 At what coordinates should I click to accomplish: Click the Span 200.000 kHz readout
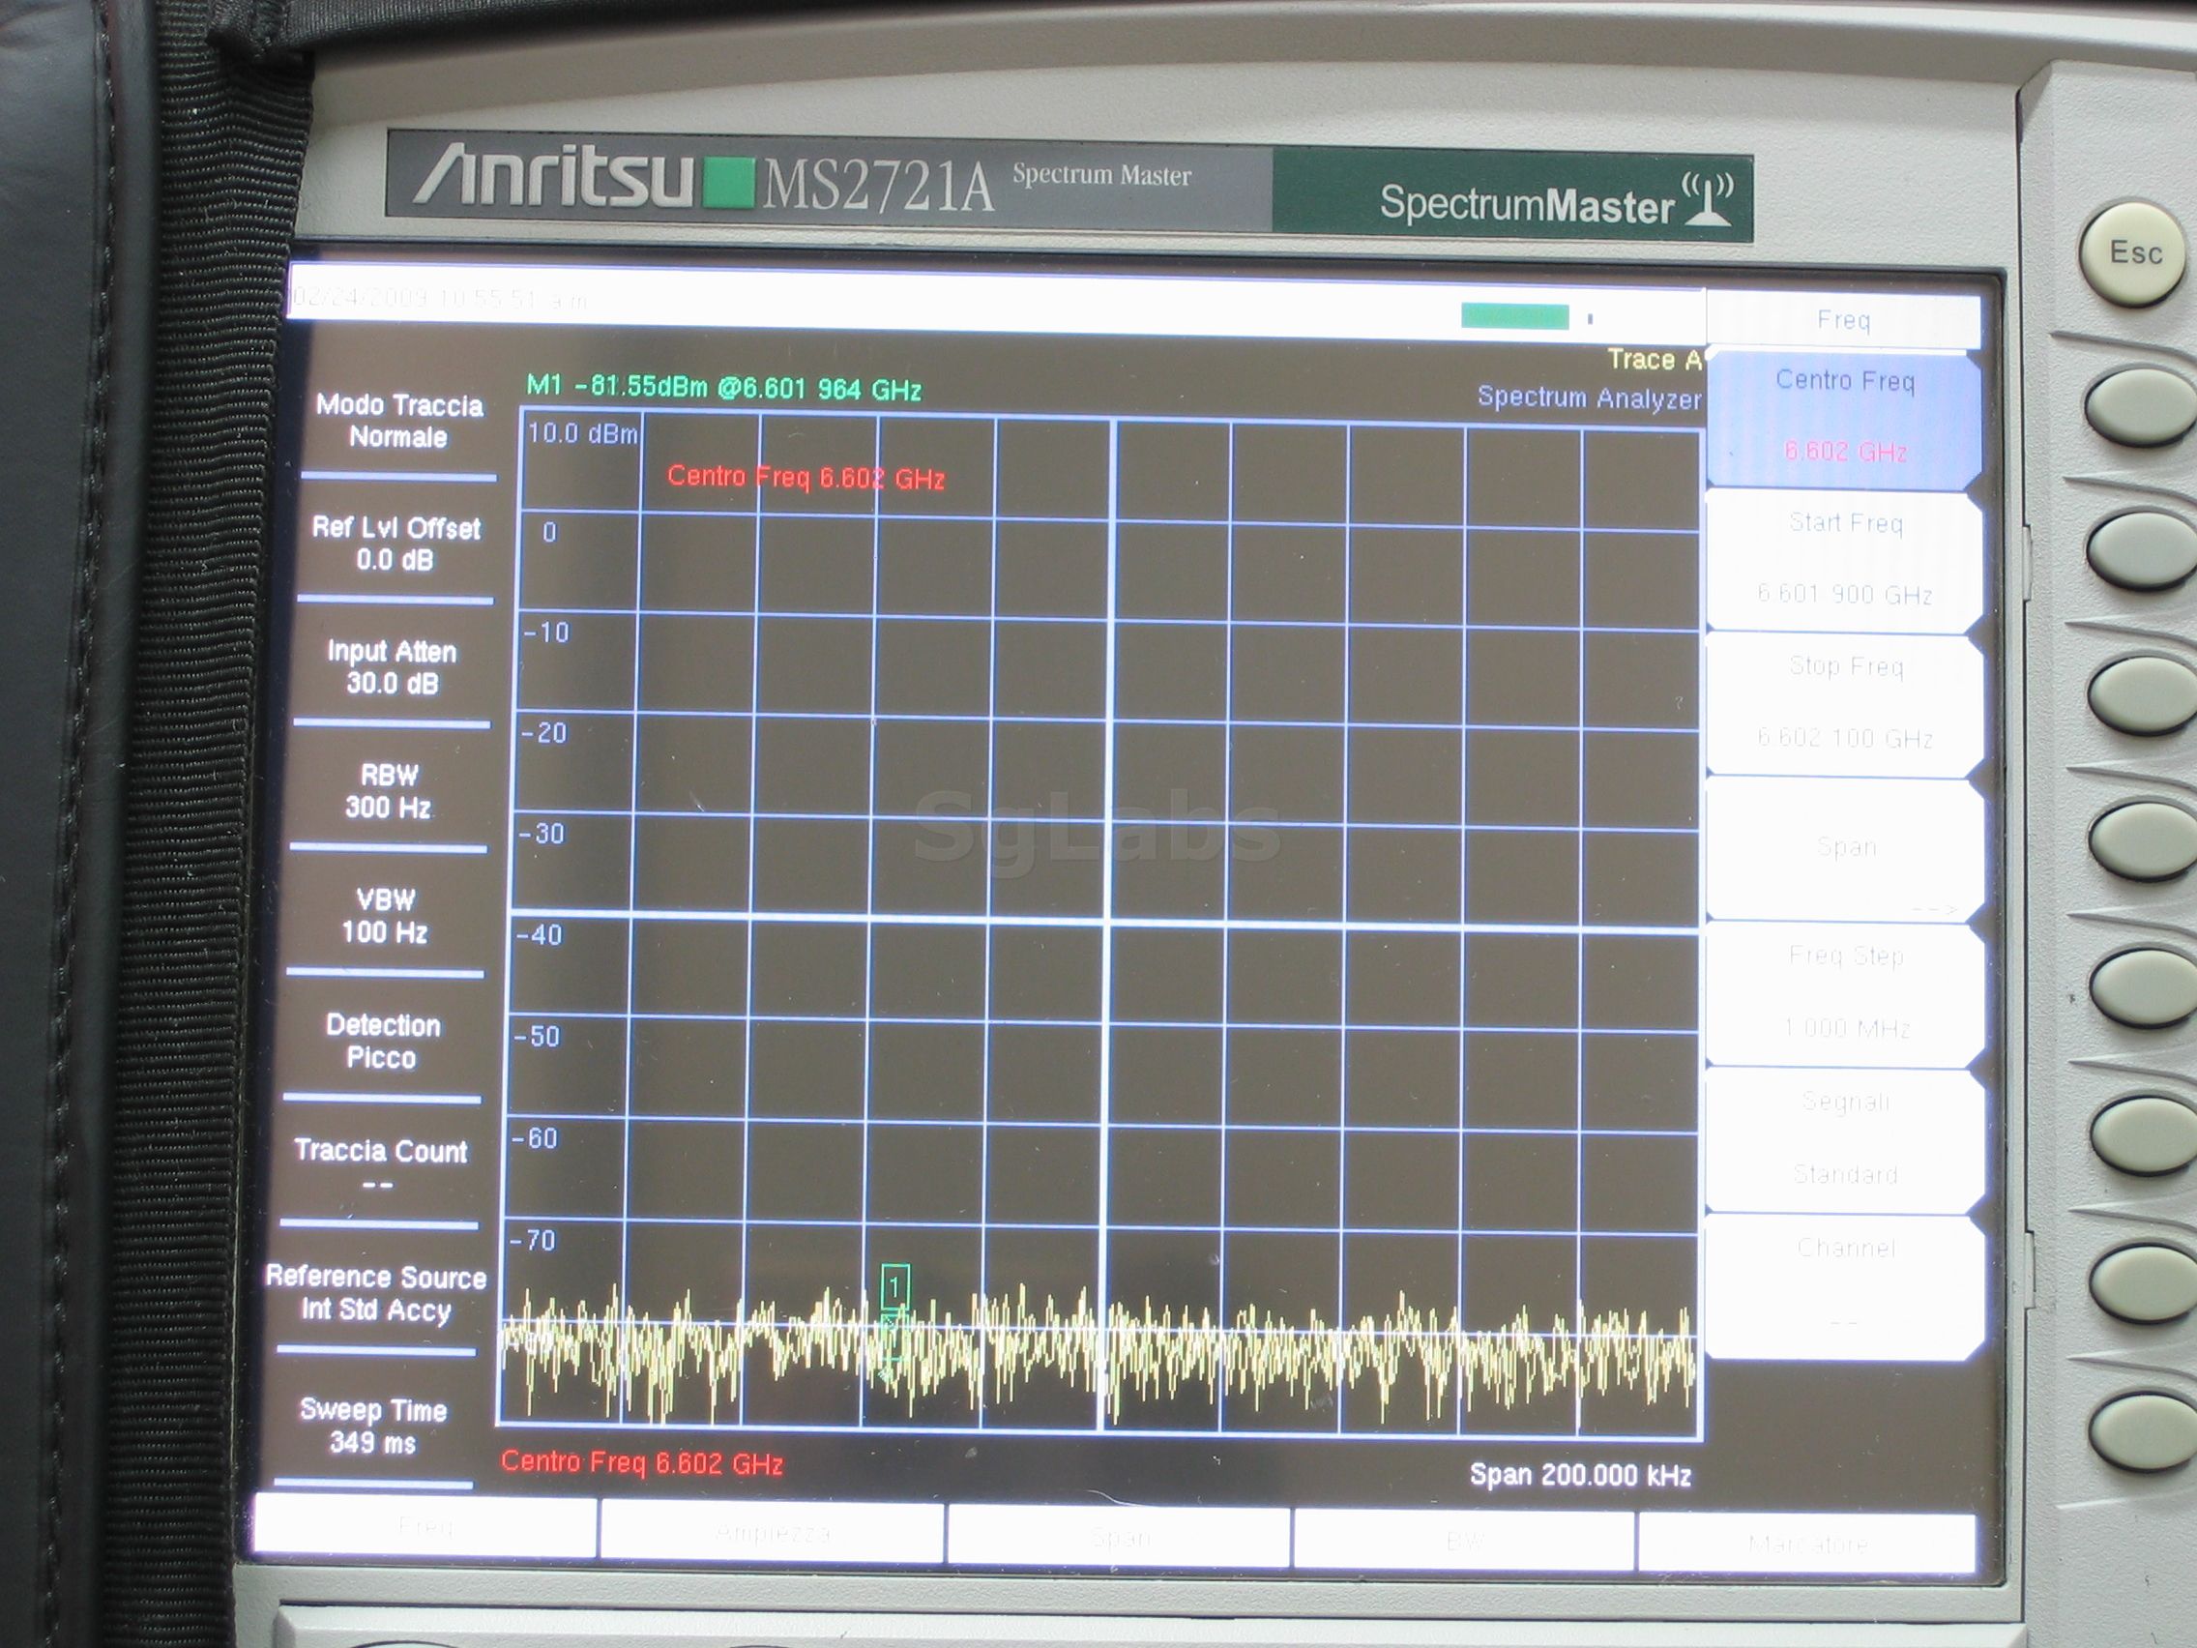tap(1580, 1474)
